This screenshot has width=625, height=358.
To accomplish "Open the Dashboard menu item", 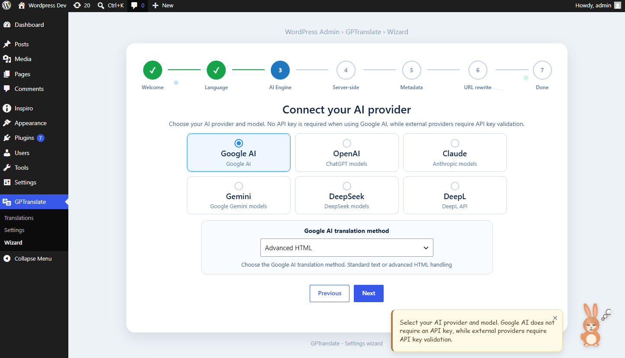I will [x=34, y=25].
